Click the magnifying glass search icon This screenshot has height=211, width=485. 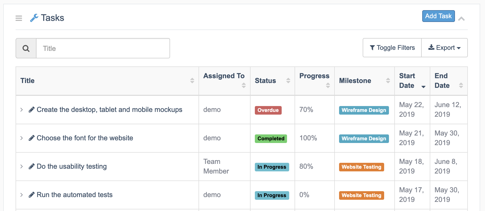point(26,48)
